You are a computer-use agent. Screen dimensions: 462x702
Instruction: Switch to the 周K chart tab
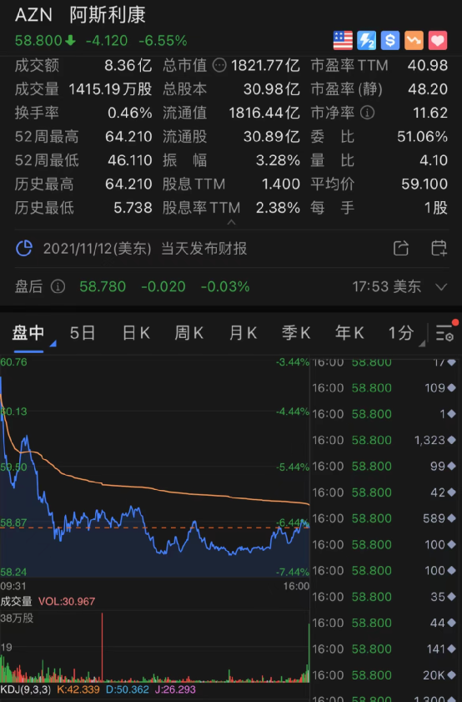pyautogui.click(x=189, y=333)
